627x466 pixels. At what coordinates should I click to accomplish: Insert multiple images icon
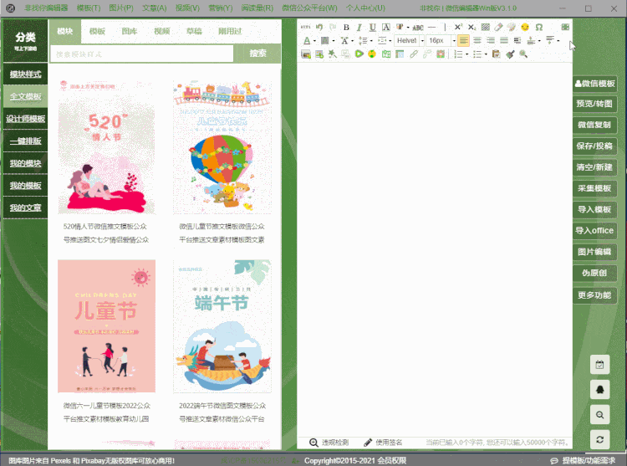319,54
